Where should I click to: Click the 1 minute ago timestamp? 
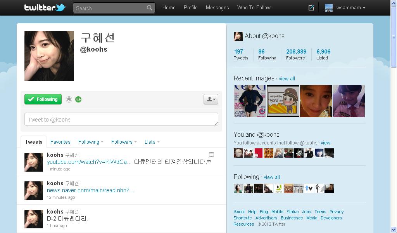click(x=59, y=169)
